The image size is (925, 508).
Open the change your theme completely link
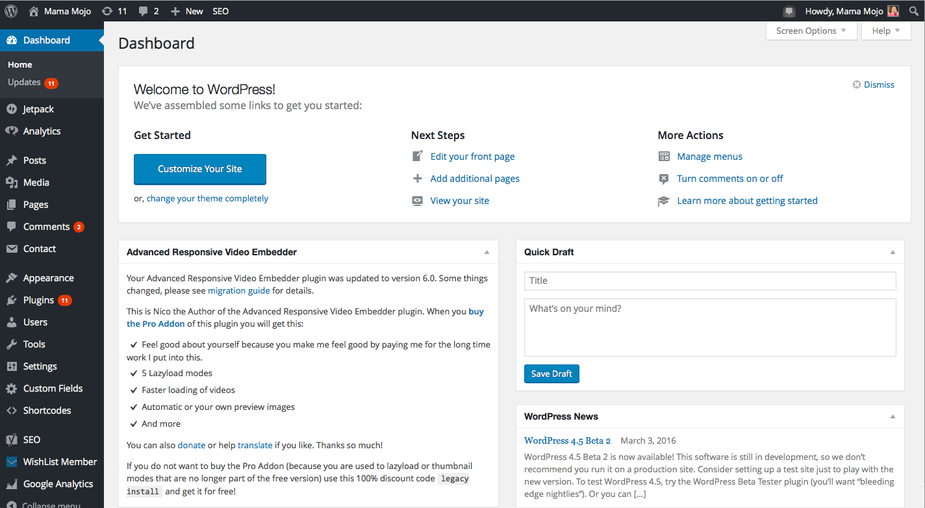coord(207,199)
